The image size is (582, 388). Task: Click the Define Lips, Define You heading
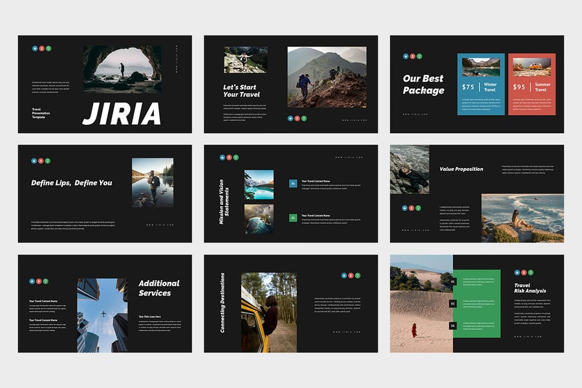click(x=72, y=183)
